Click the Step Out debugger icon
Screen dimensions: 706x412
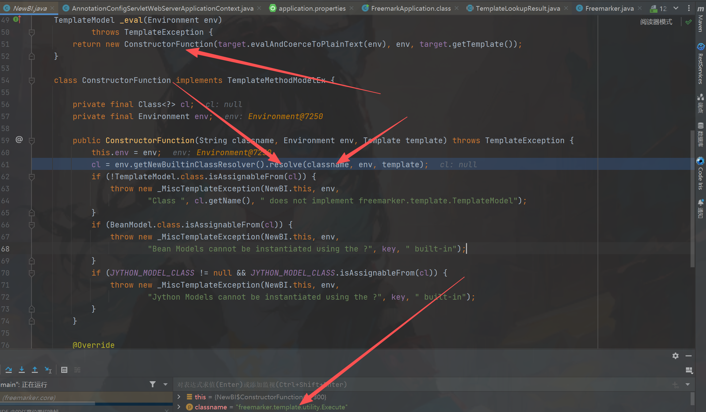coord(34,370)
